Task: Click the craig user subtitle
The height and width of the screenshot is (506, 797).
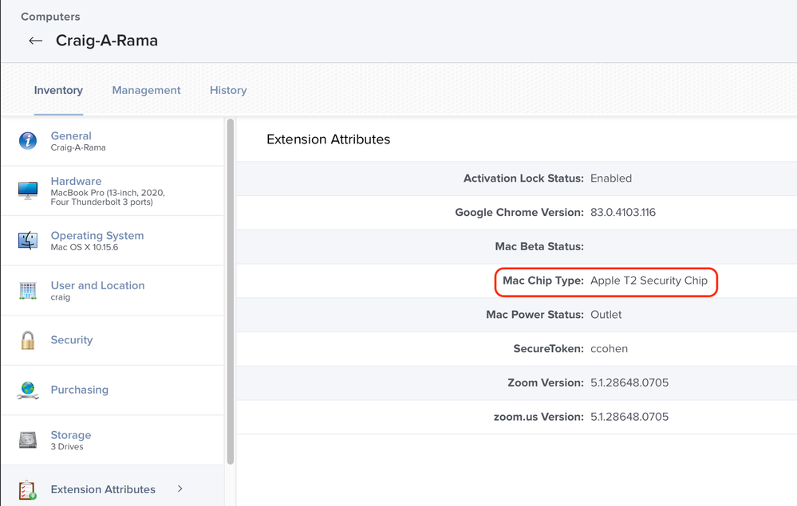Action: 61,297
